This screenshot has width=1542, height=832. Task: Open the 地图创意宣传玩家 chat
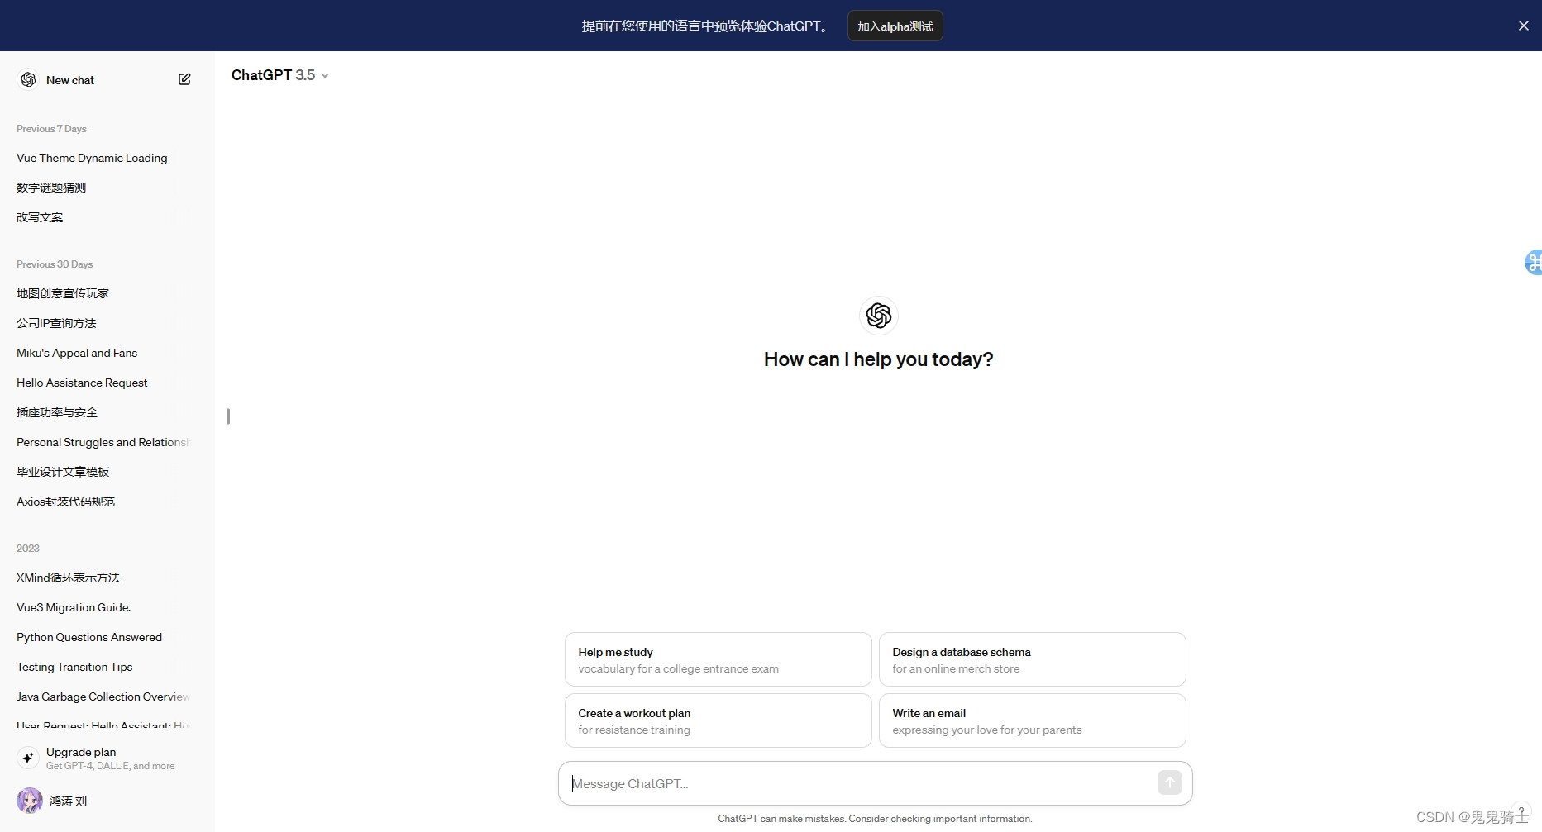(x=103, y=293)
